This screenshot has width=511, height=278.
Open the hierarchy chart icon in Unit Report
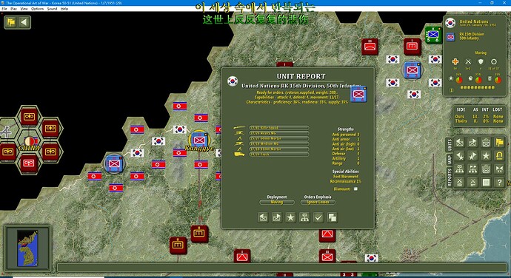click(x=304, y=217)
